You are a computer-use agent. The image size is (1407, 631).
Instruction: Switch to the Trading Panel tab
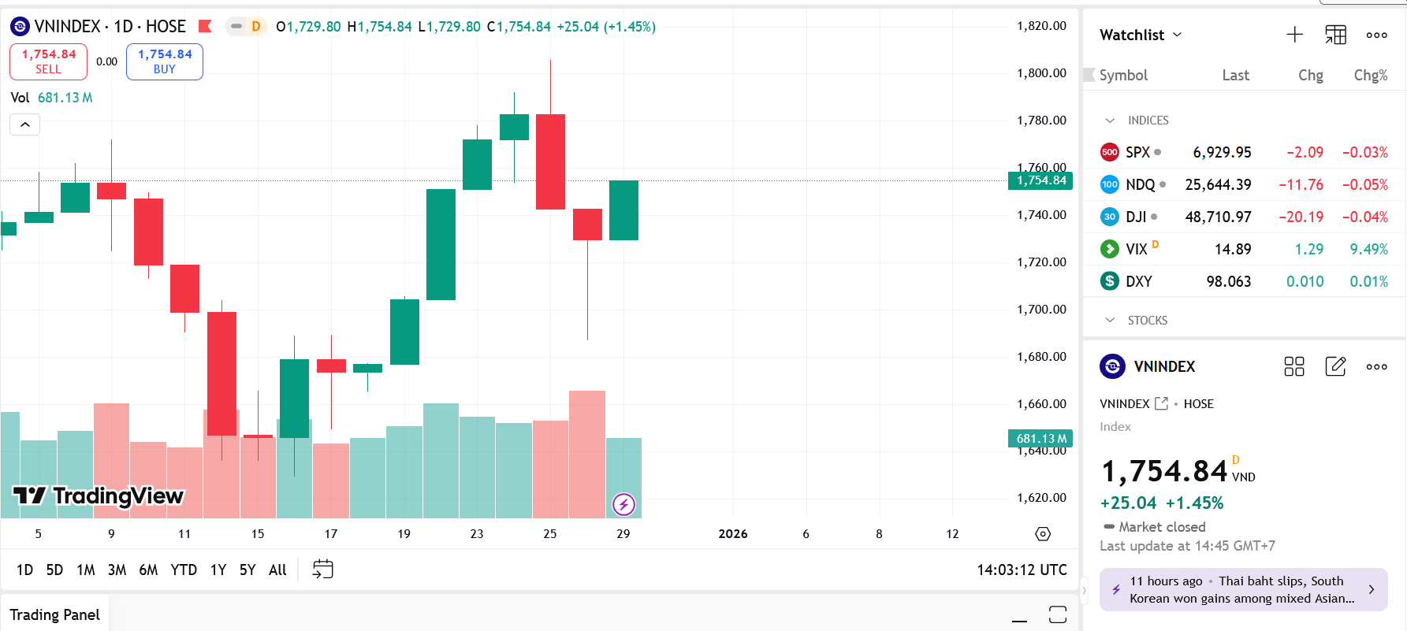coord(54,614)
